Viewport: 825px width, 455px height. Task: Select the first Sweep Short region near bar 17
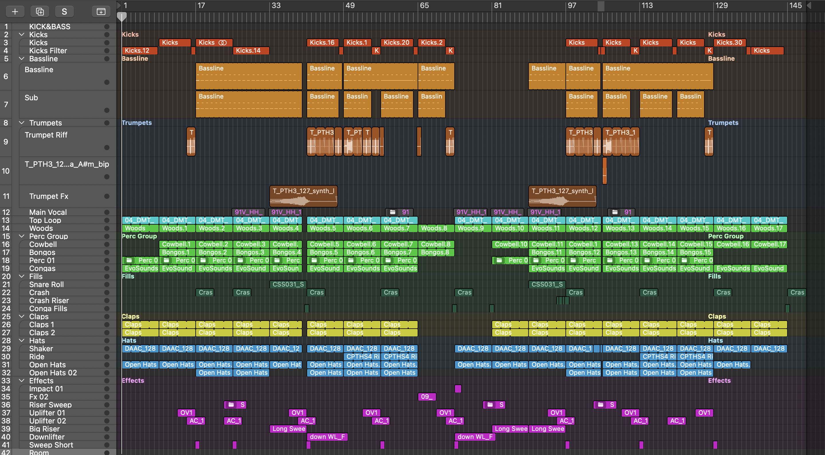tap(197, 445)
